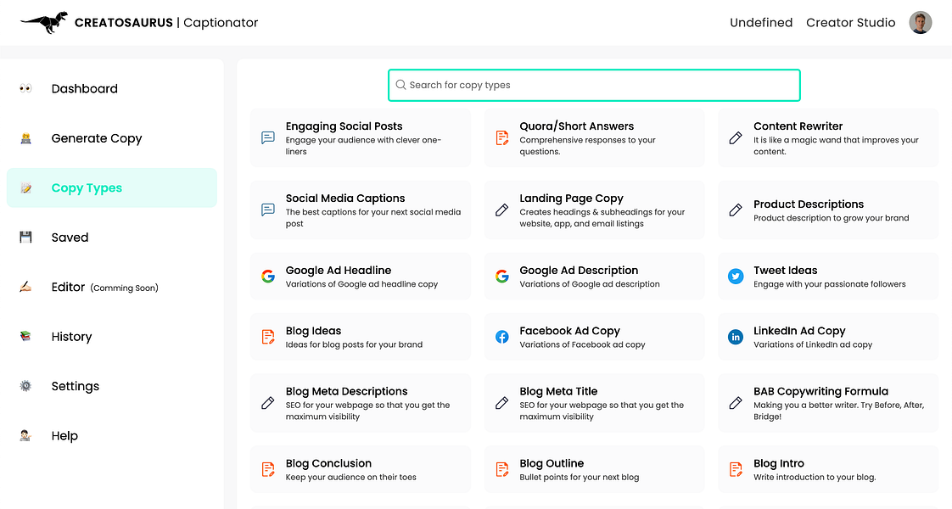The image size is (952, 509).
Task: Choose the Landing Page Copy title
Action: (x=571, y=199)
